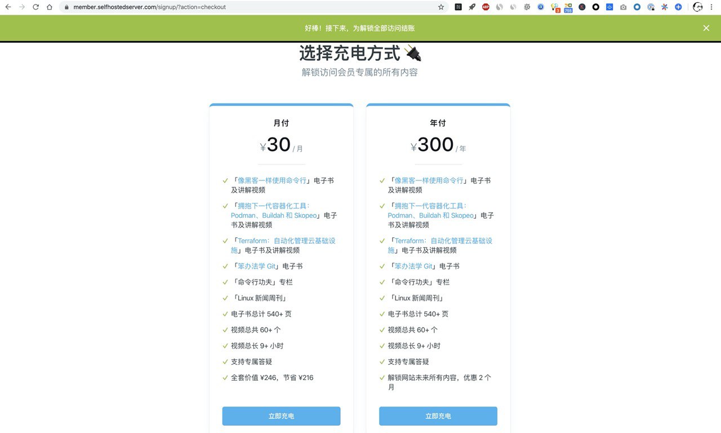
Task: Dismiss the green notification banner
Action: (x=706, y=28)
